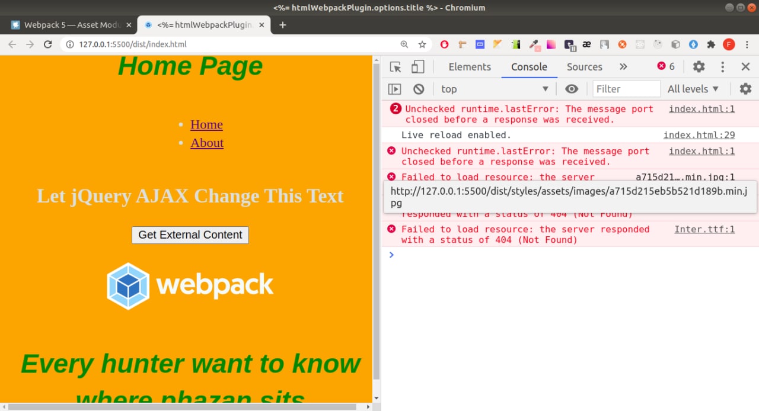Open the Chromium main menu
This screenshot has height=411, width=759.
click(x=747, y=44)
